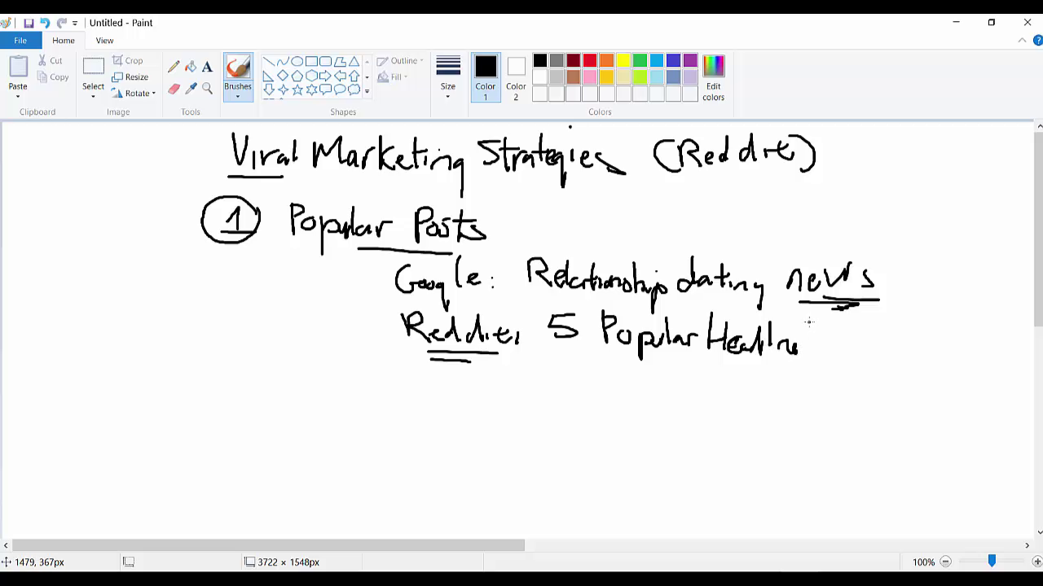This screenshot has width=1043, height=586.
Task: Choose the Oval callout shape
Action: pyautogui.click(x=340, y=90)
